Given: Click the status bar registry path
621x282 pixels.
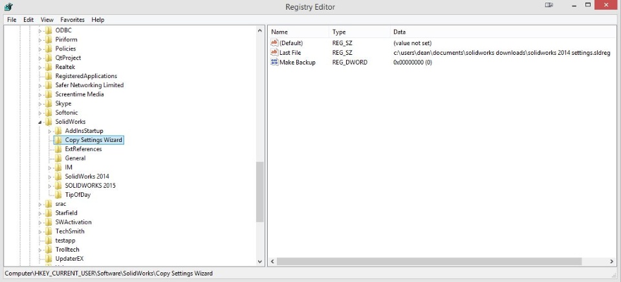Looking at the screenshot, I should point(109,274).
